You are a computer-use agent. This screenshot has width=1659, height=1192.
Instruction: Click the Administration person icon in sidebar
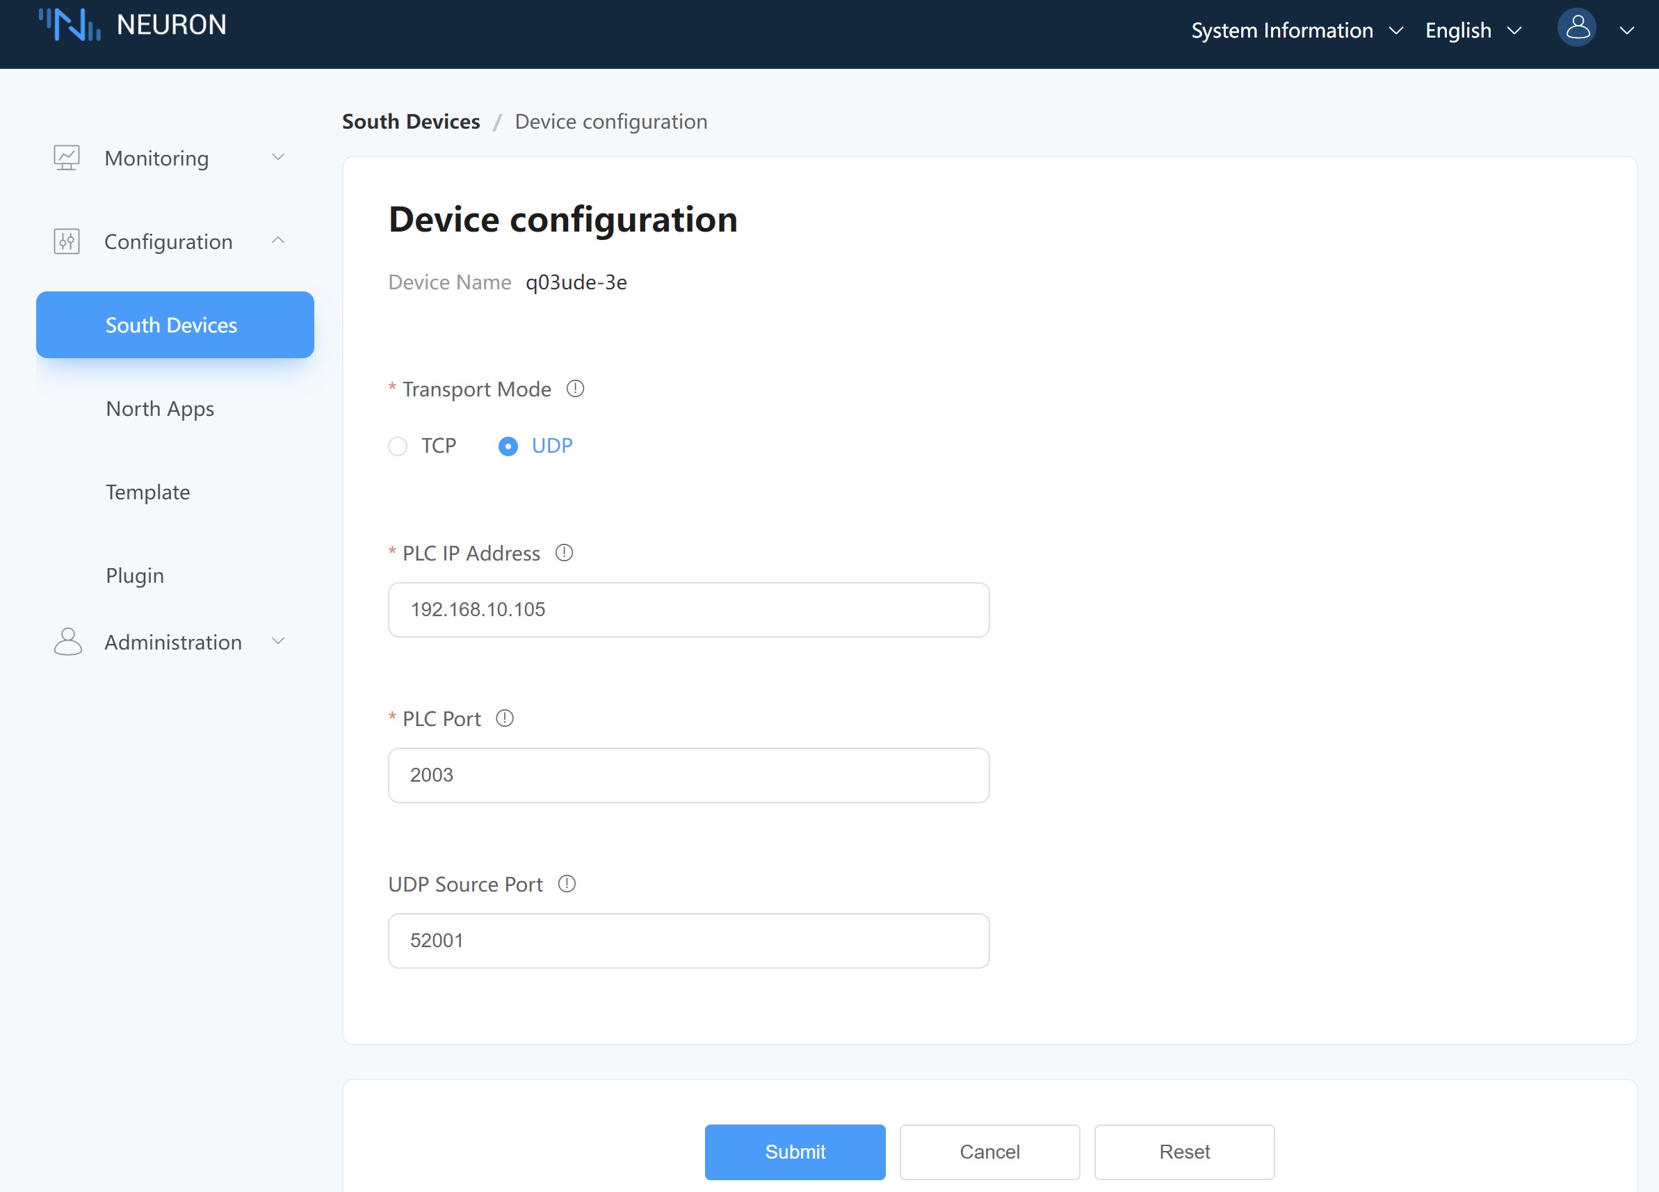pos(67,642)
